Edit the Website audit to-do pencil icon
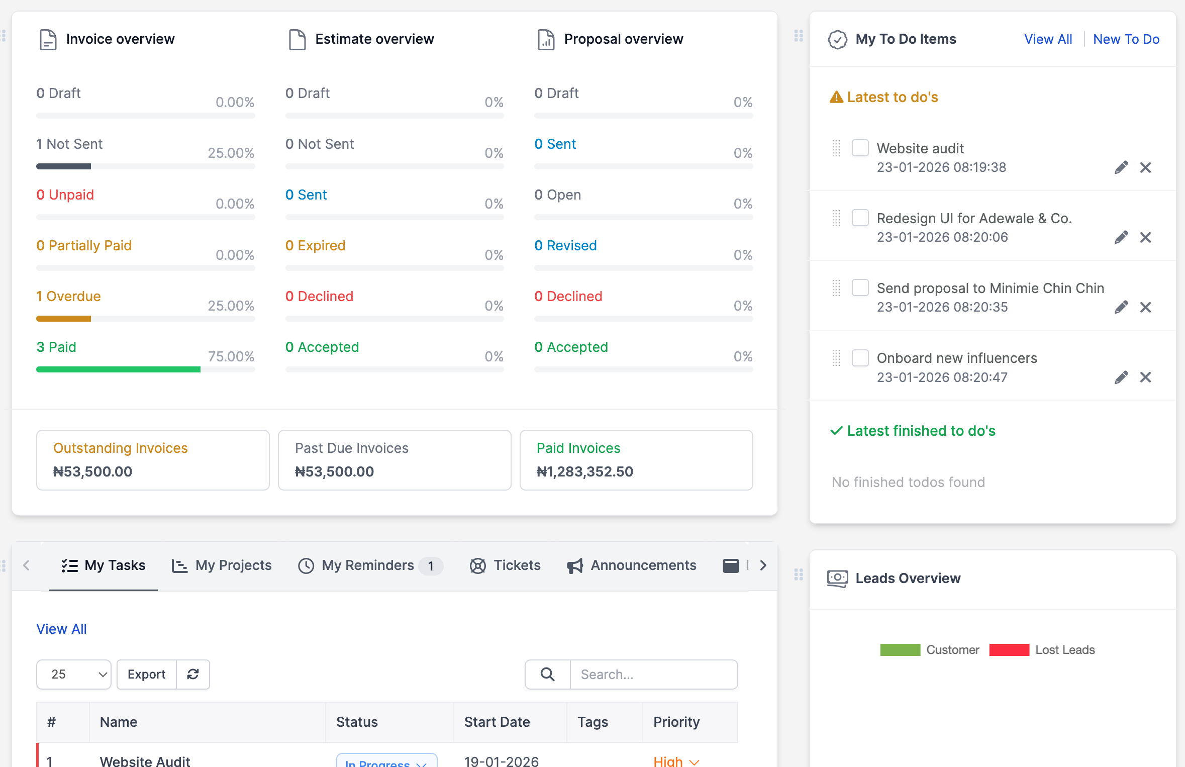This screenshot has height=767, width=1185. tap(1121, 167)
